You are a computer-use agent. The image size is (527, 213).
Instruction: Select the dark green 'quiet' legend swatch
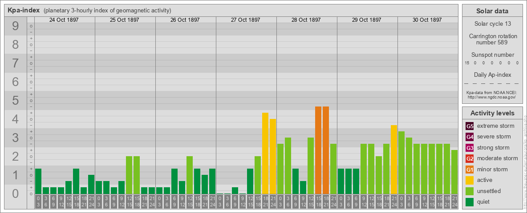click(x=470, y=201)
